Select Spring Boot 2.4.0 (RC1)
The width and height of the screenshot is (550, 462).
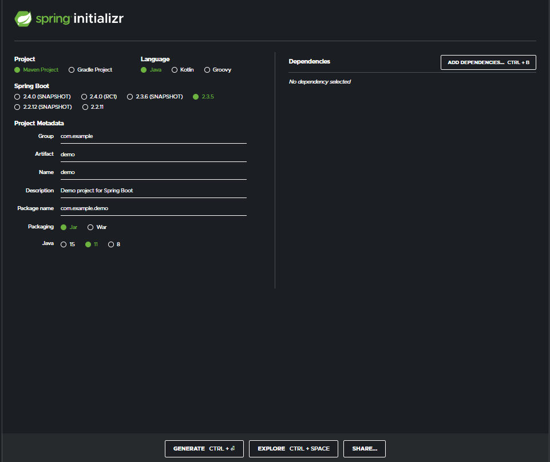point(99,97)
